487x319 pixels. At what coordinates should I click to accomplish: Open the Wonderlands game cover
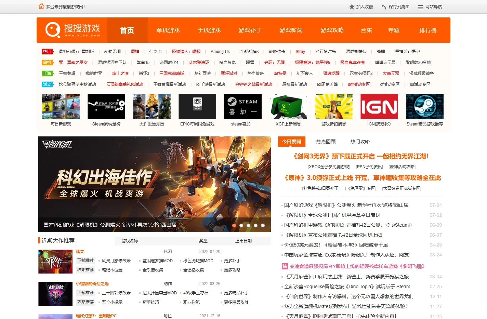55,294
